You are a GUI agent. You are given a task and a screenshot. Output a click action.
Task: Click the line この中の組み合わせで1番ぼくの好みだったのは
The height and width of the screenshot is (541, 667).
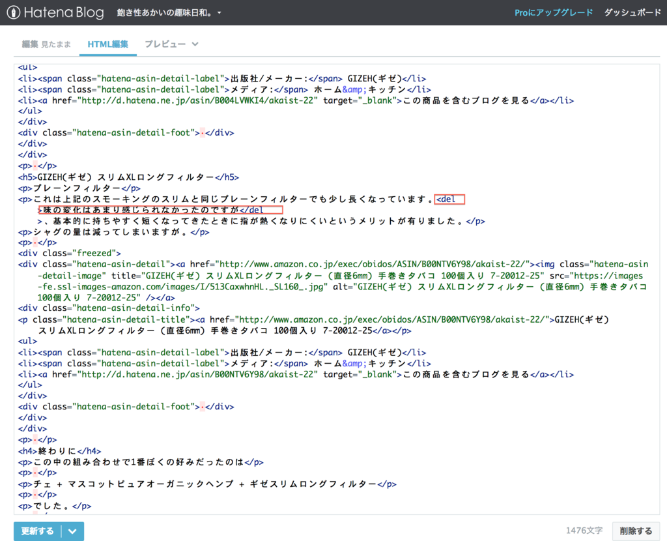tap(141, 462)
